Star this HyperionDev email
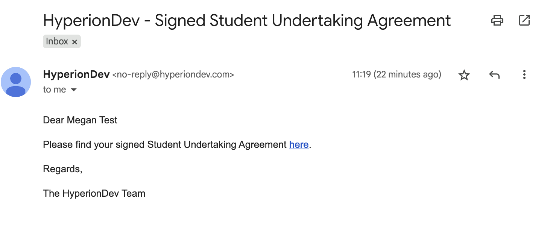Viewport: 556px width, 252px height. point(464,75)
